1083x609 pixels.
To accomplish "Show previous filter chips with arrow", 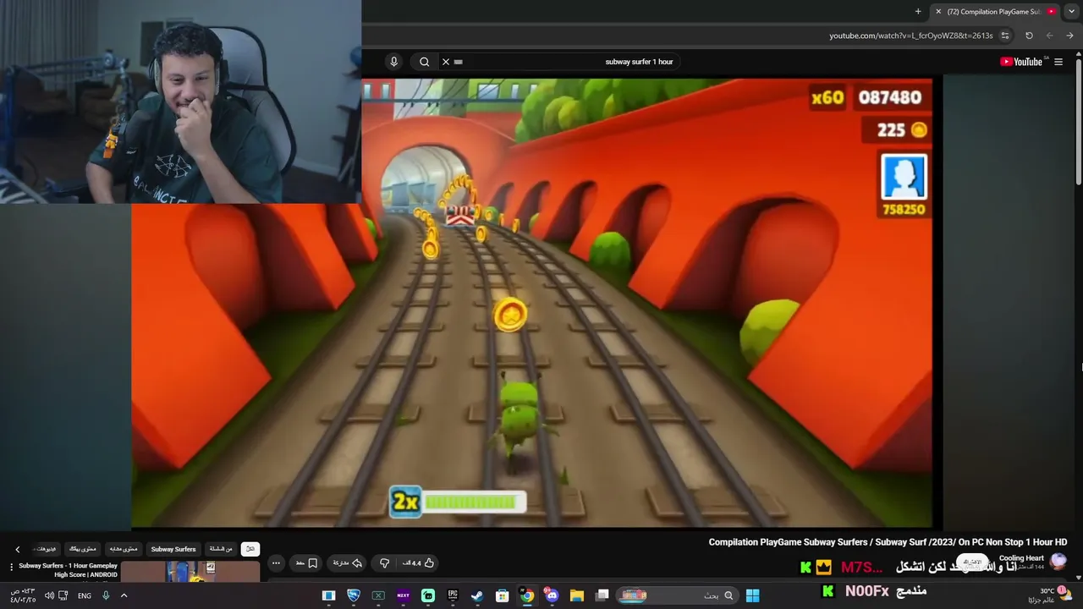I will point(17,550).
